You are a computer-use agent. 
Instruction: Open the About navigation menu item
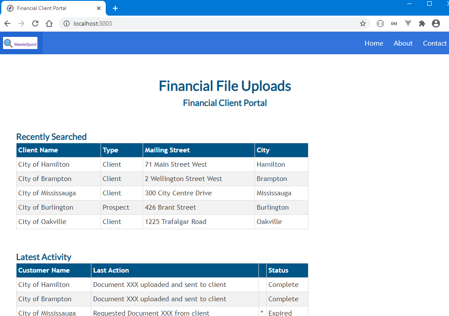403,43
